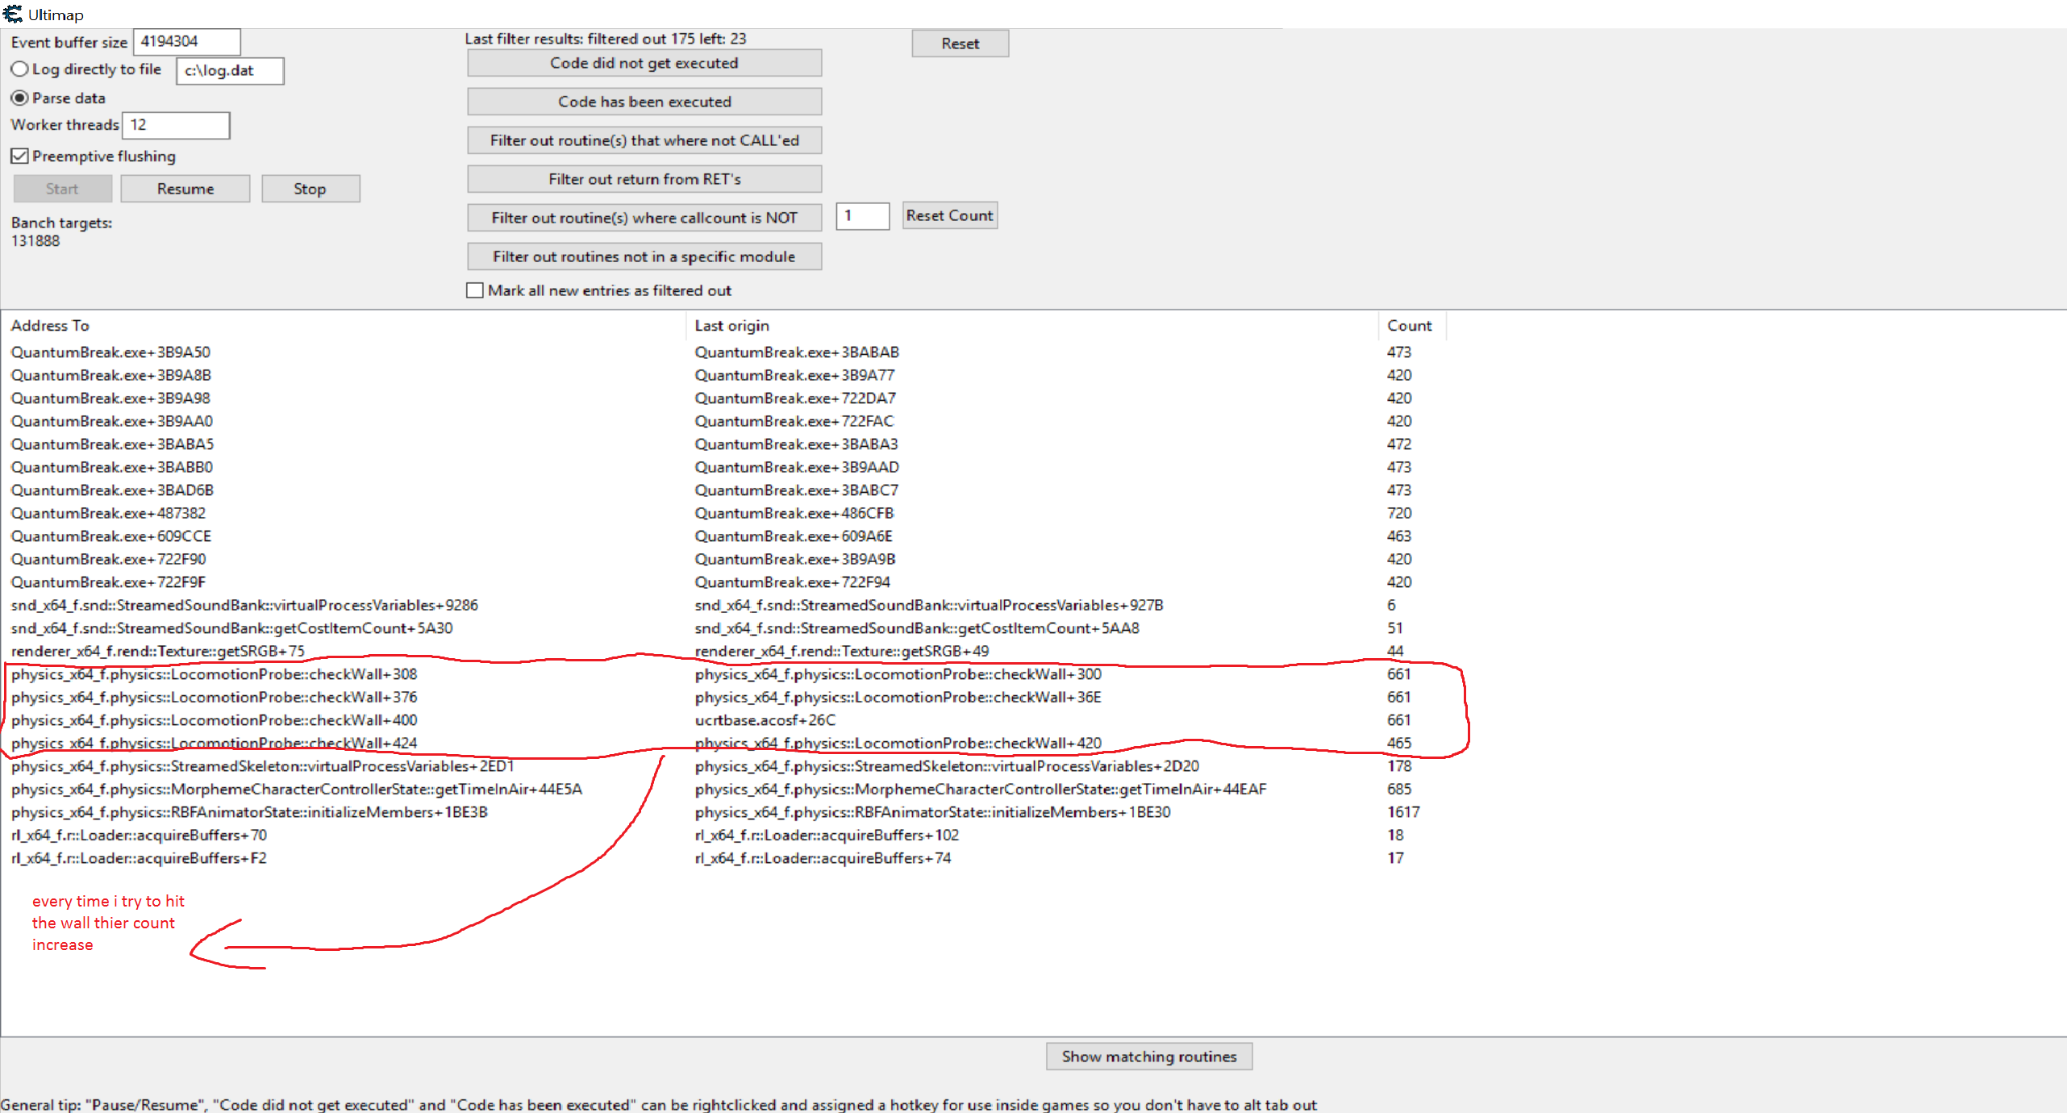Select the Parse data radio button
The image size is (2067, 1113).
tap(20, 98)
